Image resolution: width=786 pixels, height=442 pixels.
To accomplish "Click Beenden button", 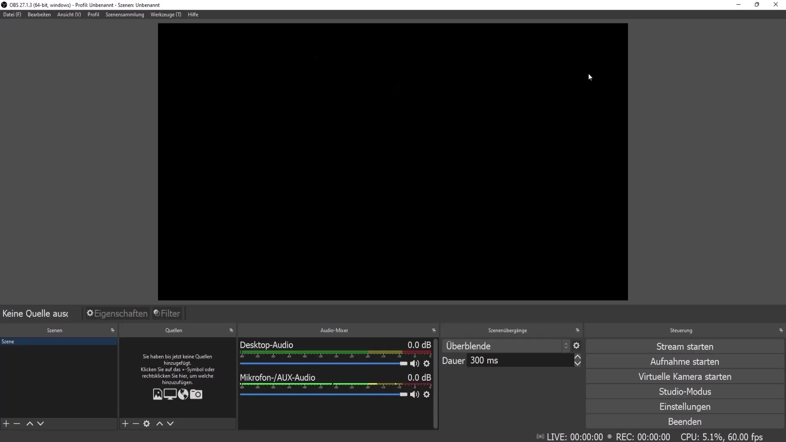I will pos(685,422).
